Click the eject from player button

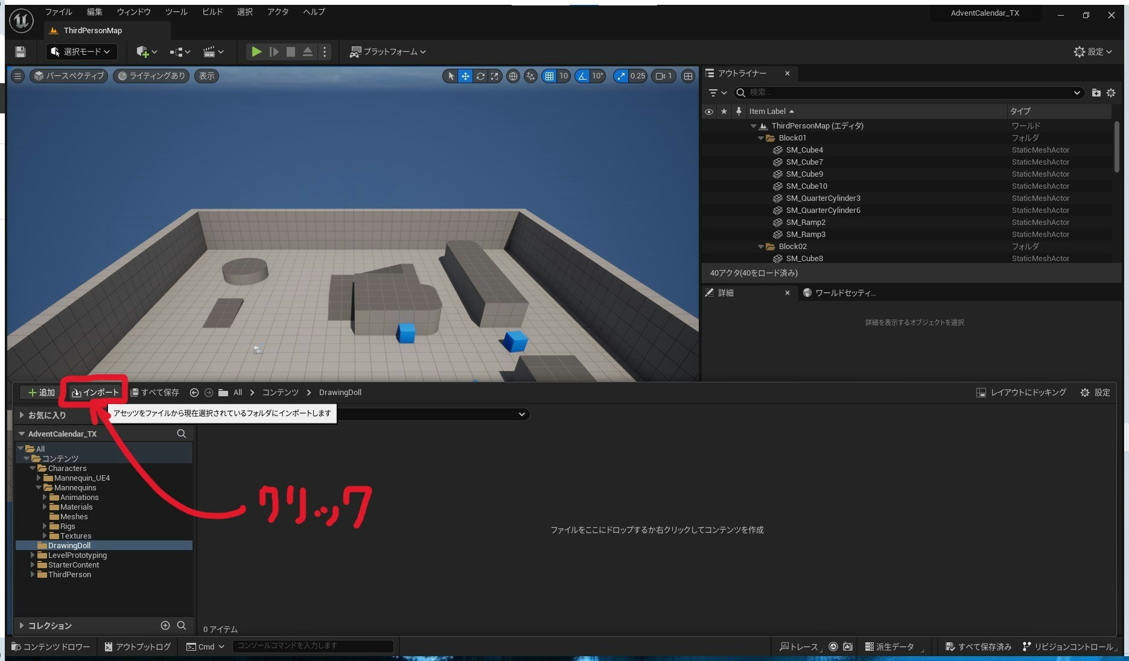click(308, 52)
